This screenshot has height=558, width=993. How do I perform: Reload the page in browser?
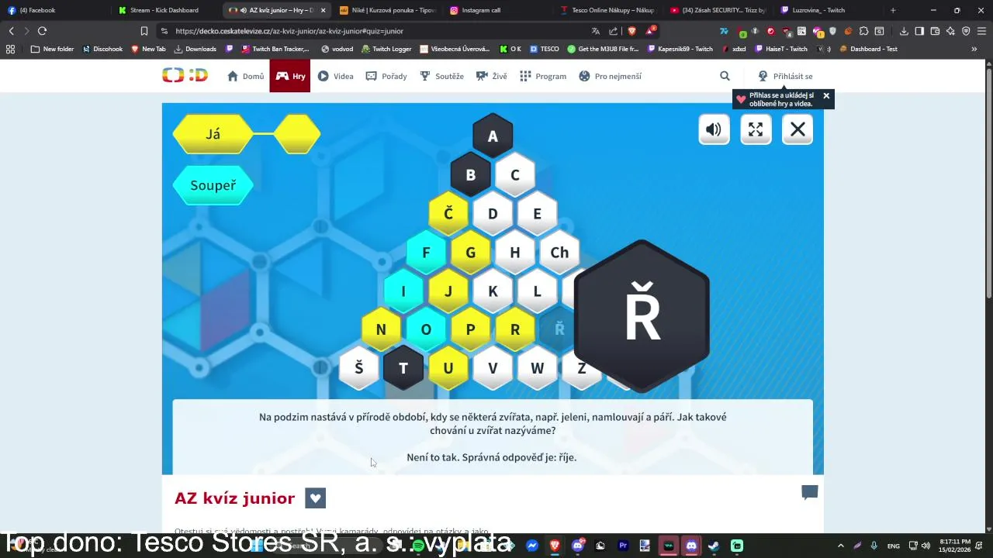point(42,31)
